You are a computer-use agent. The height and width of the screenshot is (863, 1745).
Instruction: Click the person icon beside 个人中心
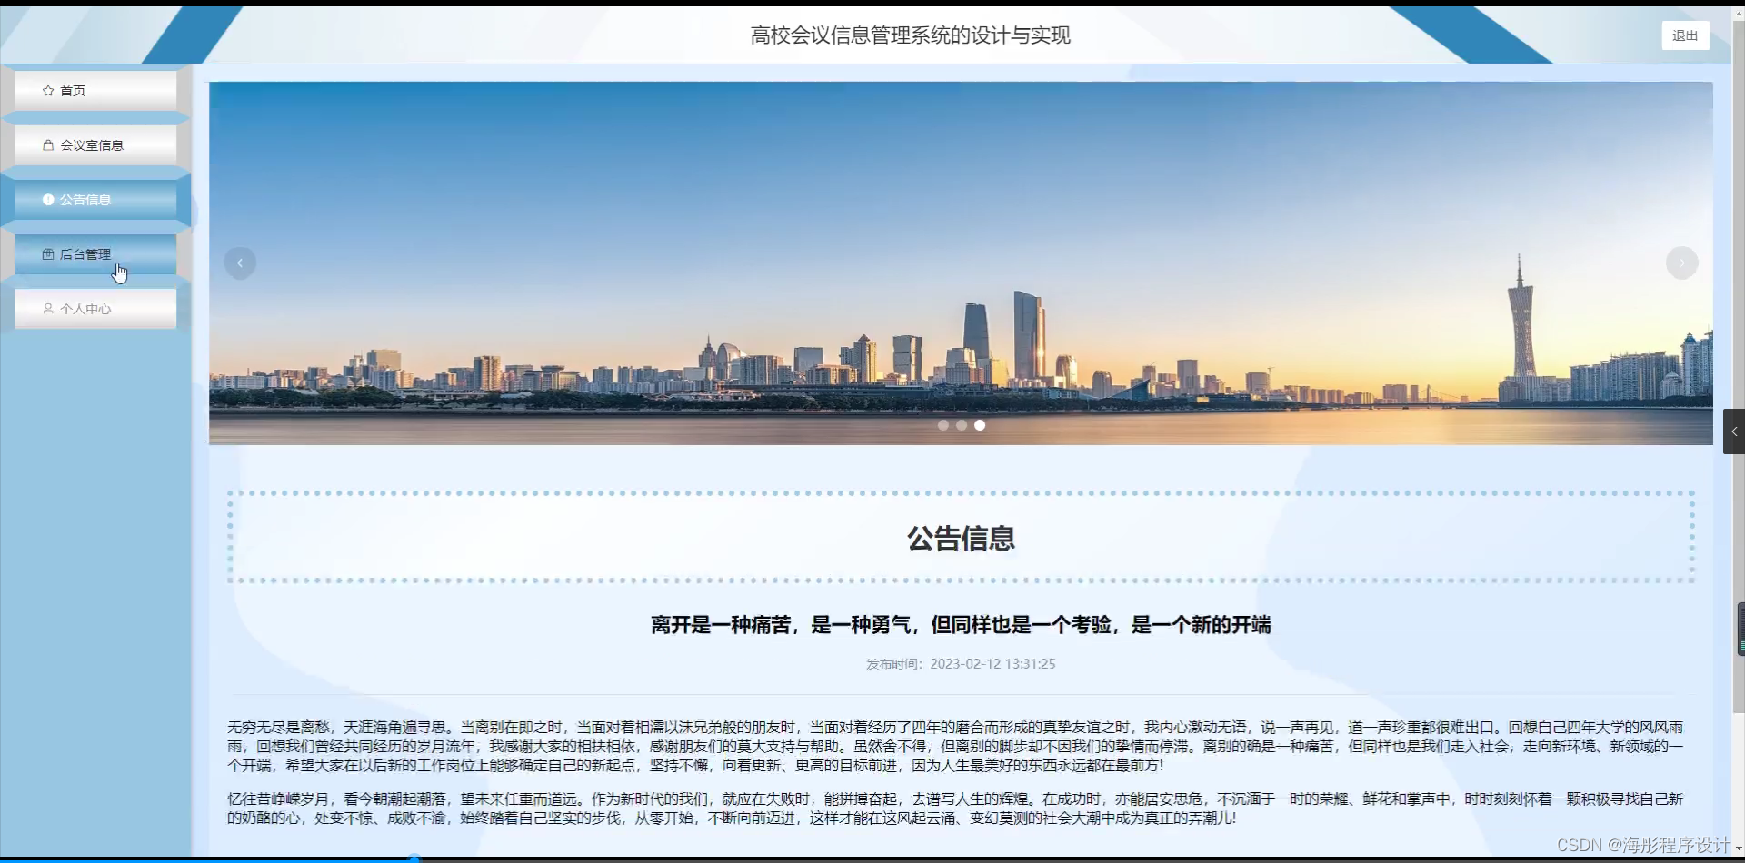coord(48,308)
